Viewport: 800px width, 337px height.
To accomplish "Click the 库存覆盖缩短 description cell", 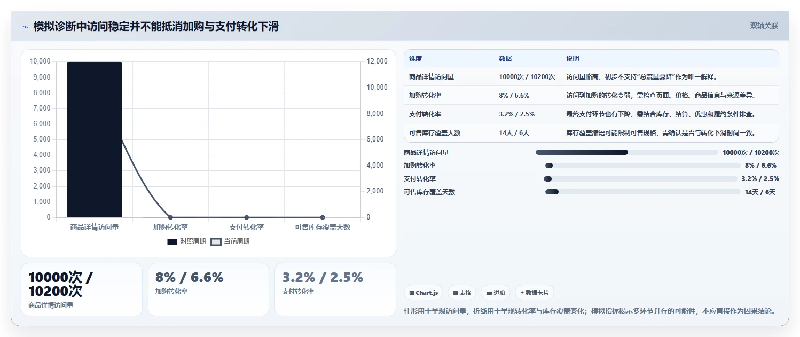I will (x=661, y=133).
